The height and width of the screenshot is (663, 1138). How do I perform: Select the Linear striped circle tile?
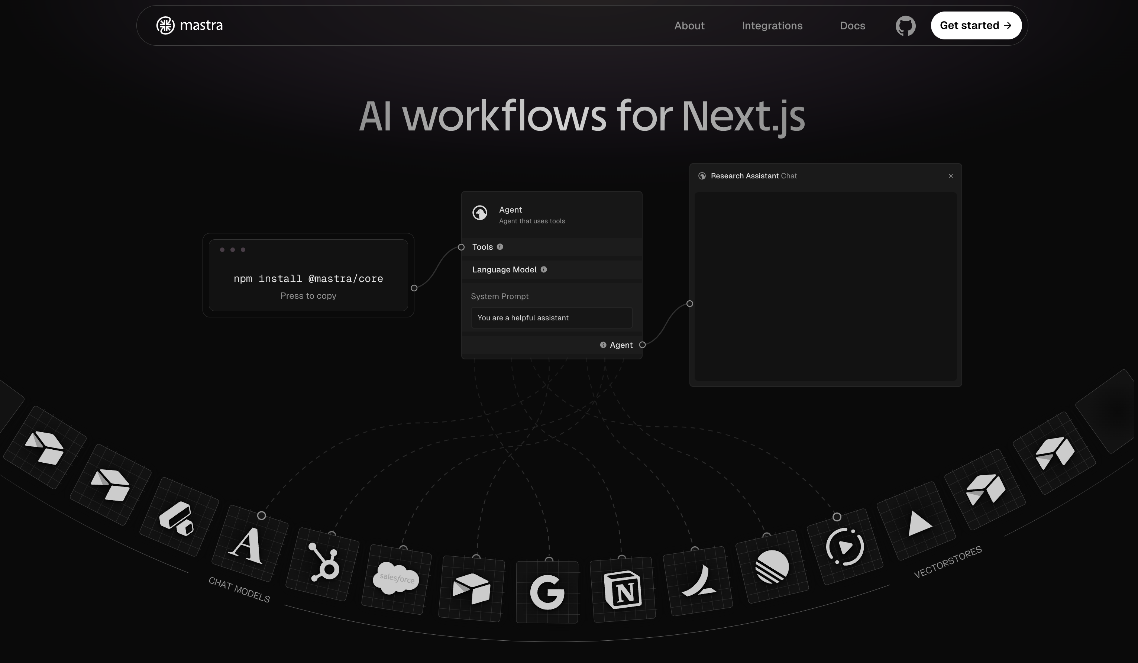[x=772, y=567]
